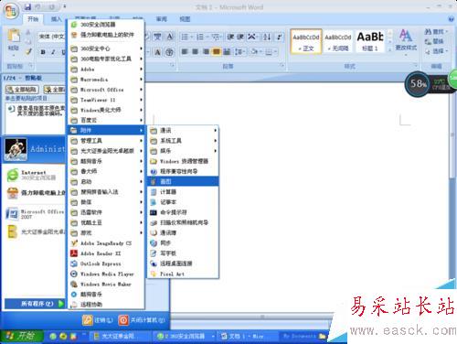Launch 程序兼容性向导 compatibility wizard
Viewport: 457px width, 344px height.
tap(183, 171)
